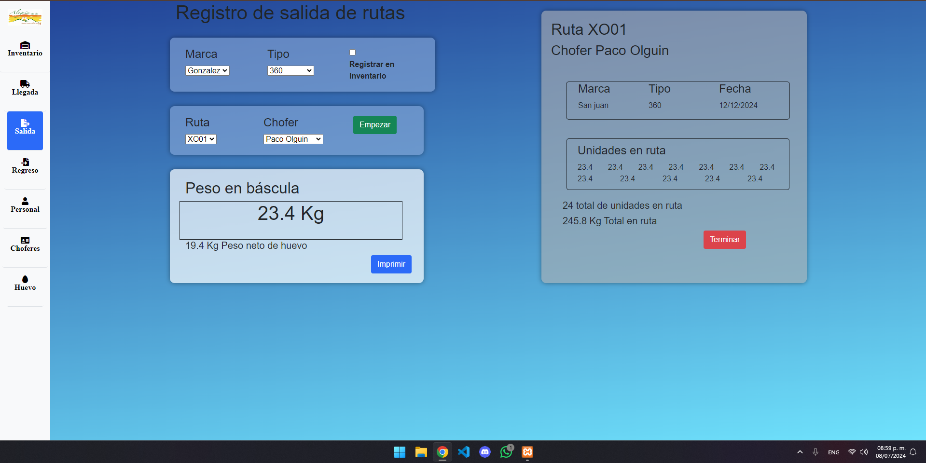
Task: Expand the Ruta dropdown showing XO01
Action: (201, 139)
